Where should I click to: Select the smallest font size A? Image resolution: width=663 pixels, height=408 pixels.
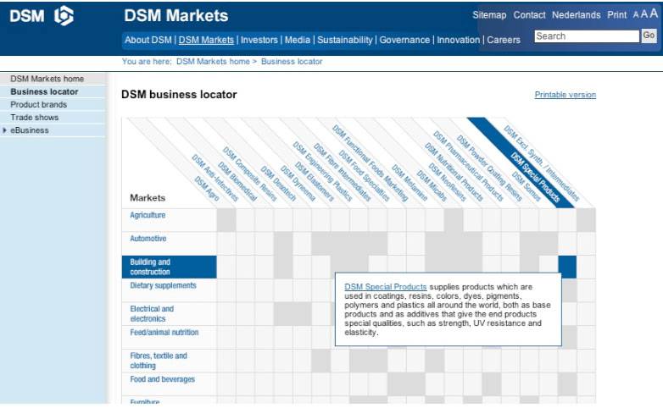coord(635,15)
